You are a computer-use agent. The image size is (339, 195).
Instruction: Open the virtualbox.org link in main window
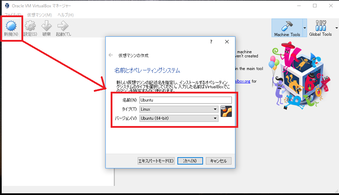coord(243,81)
